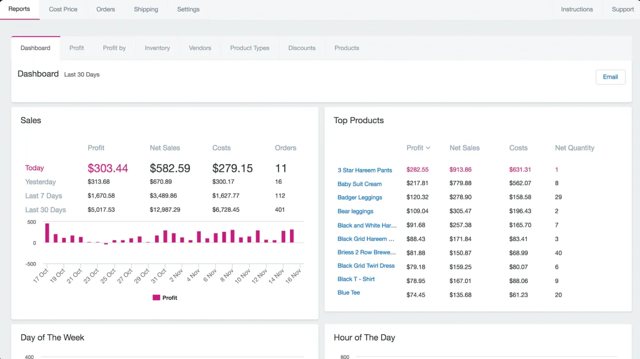The image size is (640, 359).
Task: Click the $670.89 yesterday net sales
Action: click(x=161, y=182)
